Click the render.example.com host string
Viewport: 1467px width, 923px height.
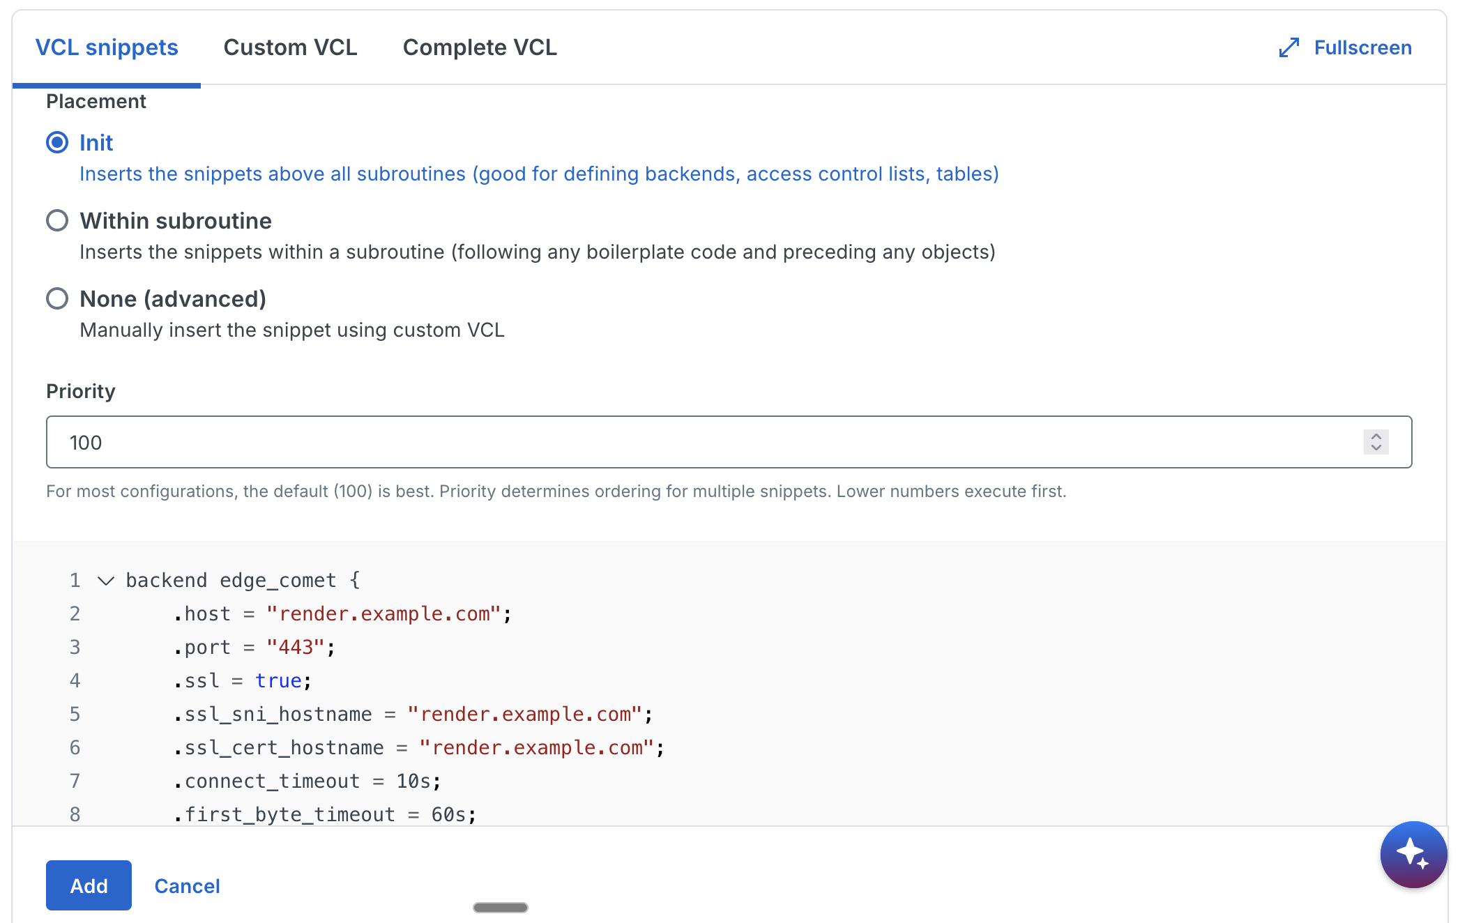[385, 613]
